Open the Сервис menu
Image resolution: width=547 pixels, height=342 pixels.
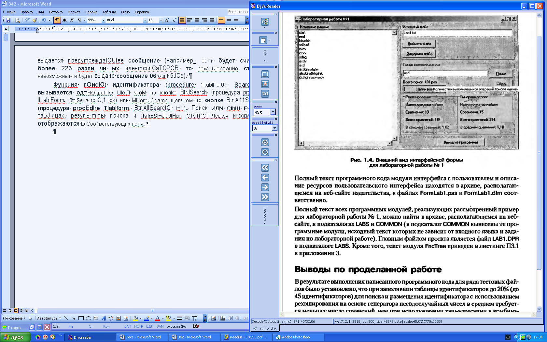91,12
